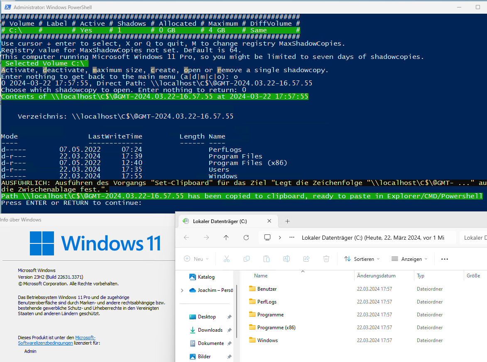
Task: Select the Programme folder
Action: [270, 315]
